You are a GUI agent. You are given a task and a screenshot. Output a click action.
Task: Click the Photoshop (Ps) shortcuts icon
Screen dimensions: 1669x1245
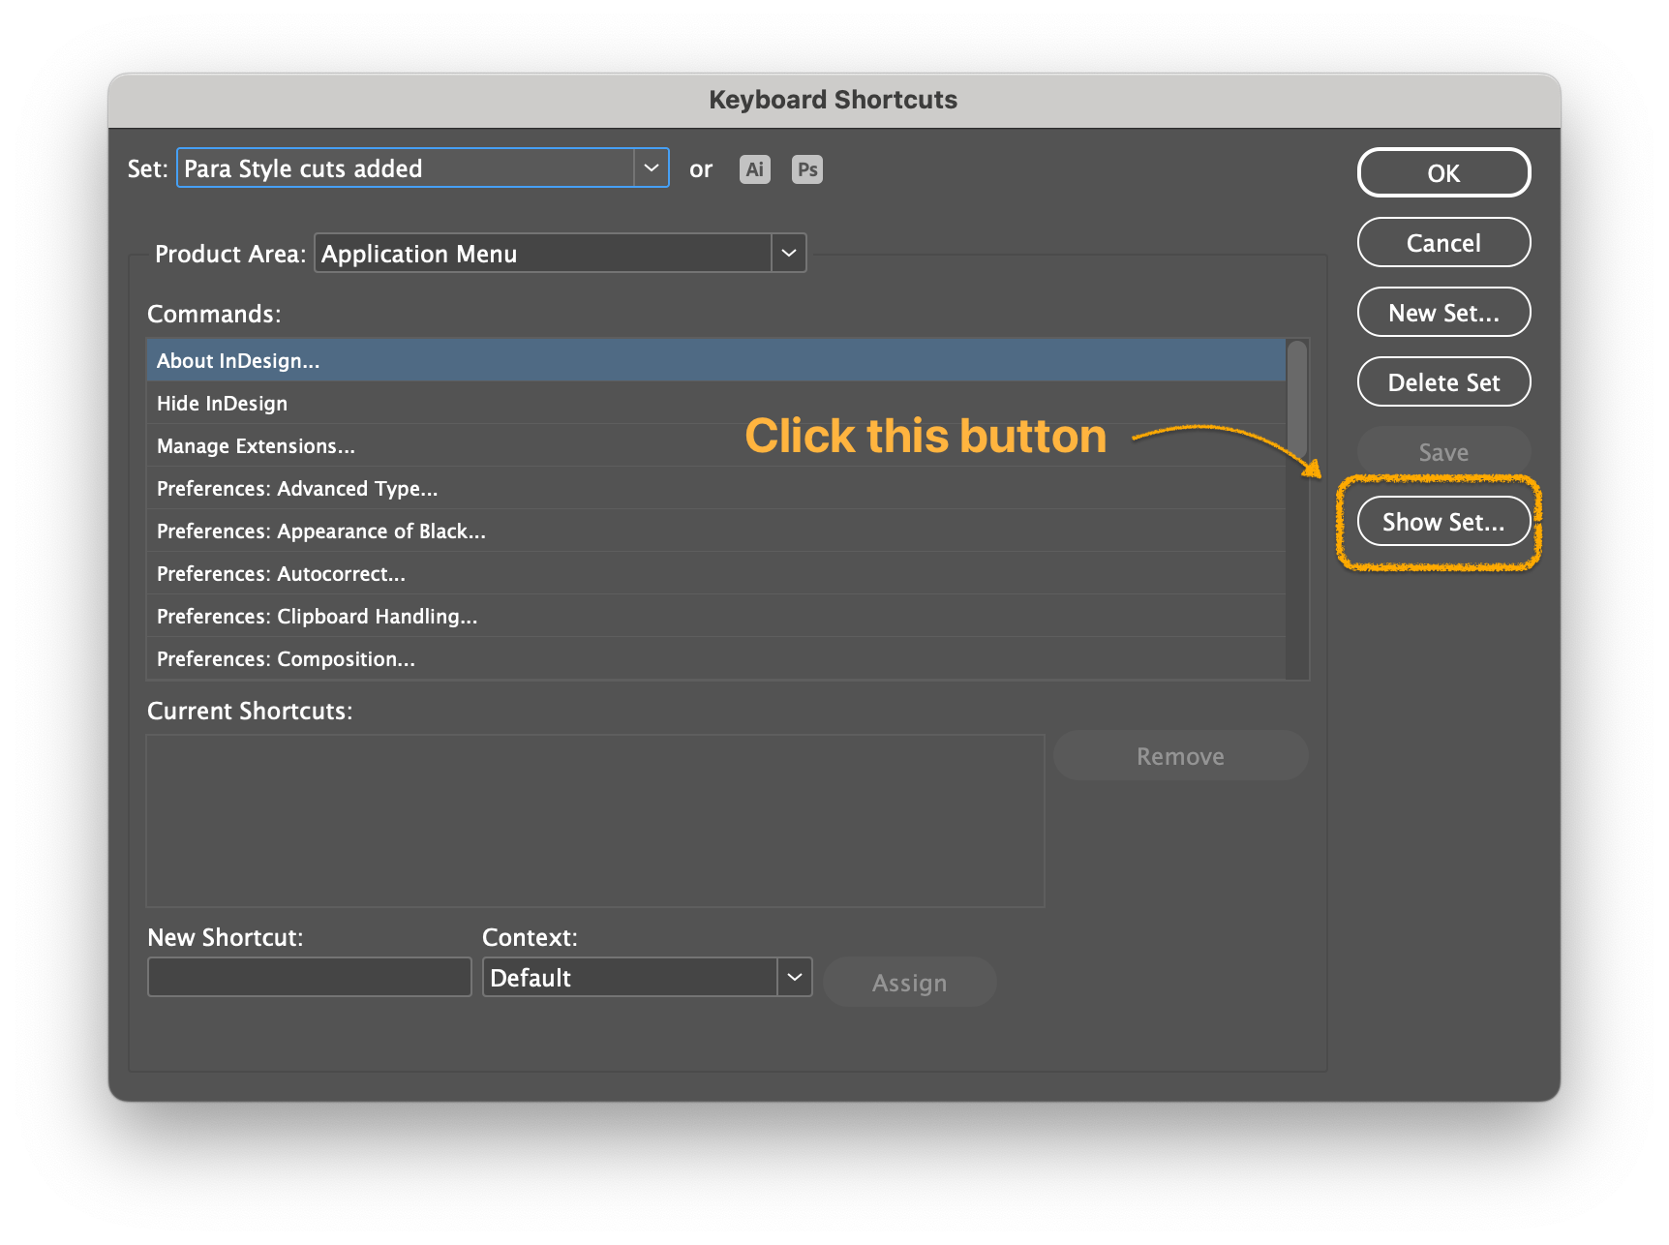point(806,168)
